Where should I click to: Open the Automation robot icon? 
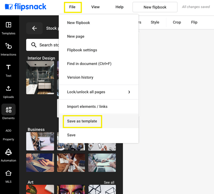coord(8,152)
